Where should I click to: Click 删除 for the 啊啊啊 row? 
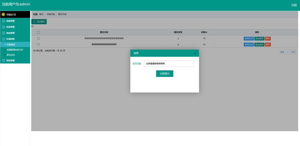[268, 45]
